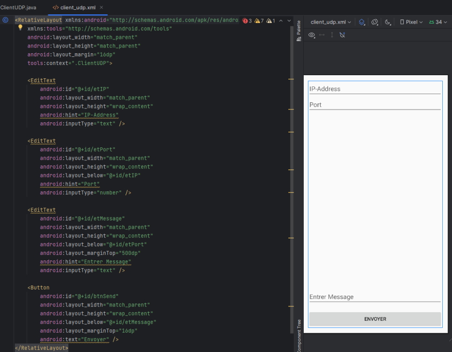The width and height of the screenshot is (452, 352).
Task: Click the ENVOYER button in the layout preview
Action: [x=375, y=319]
